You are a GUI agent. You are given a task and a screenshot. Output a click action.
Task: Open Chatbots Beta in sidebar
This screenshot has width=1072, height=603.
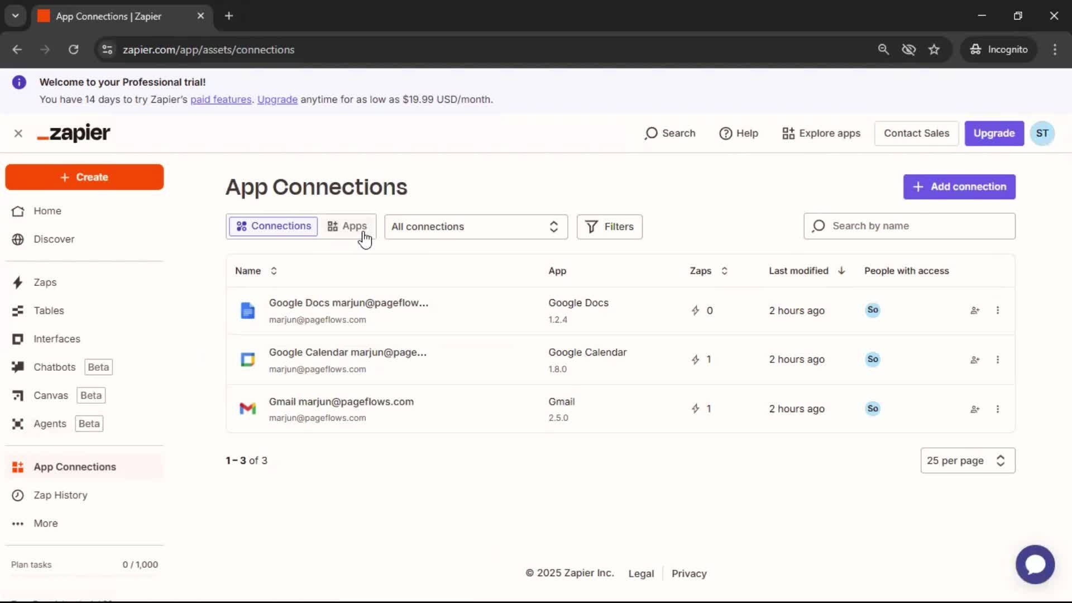pos(61,367)
